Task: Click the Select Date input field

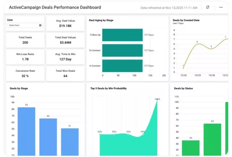Action: [x=25, y=25]
